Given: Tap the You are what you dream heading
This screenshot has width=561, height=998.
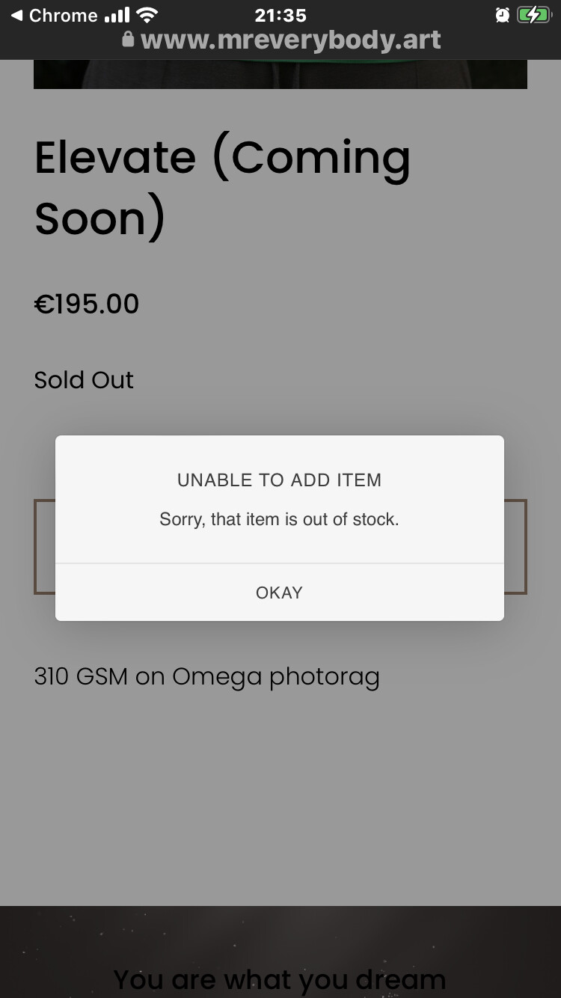Looking at the screenshot, I should tap(279, 979).
